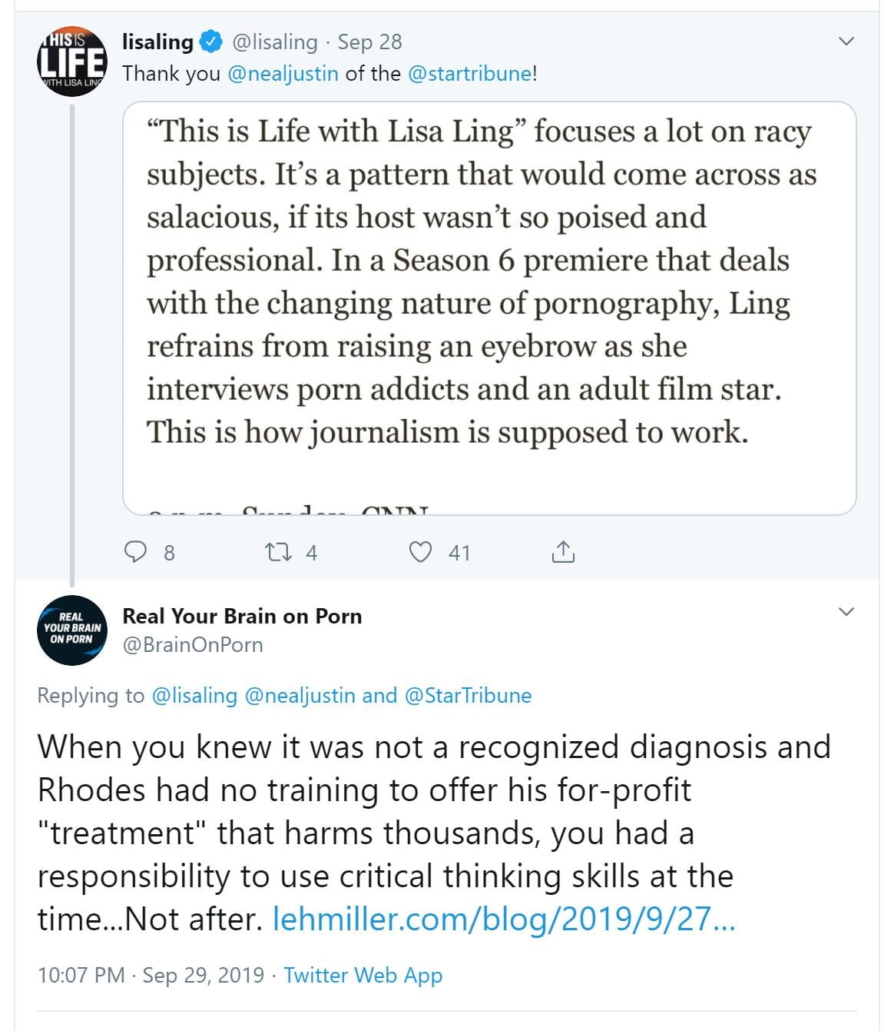The image size is (891, 1031).
Task: Like lisaling's tweet with the heart
Action: [420, 552]
